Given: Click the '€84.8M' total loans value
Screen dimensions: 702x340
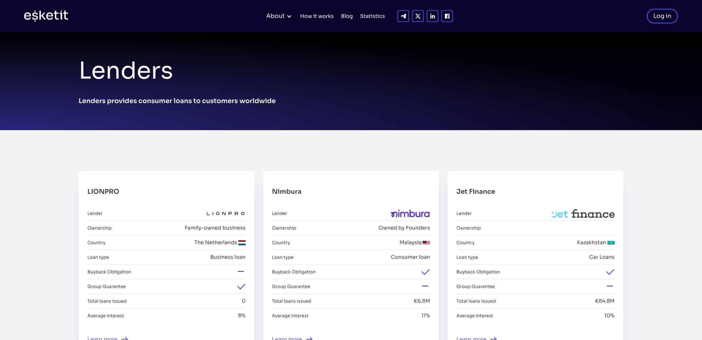Looking at the screenshot, I should point(605,301).
